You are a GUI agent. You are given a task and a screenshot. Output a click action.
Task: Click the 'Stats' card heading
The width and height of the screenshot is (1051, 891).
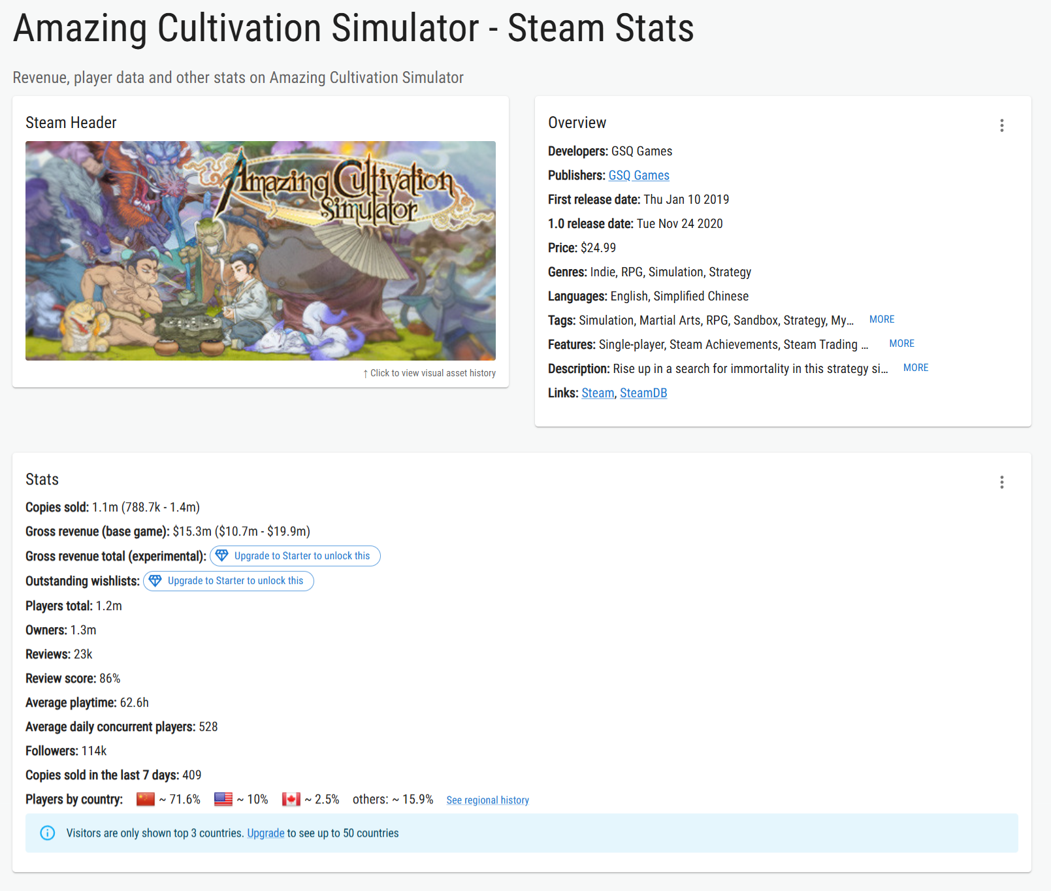pyautogui.click(x=42, y=479)
